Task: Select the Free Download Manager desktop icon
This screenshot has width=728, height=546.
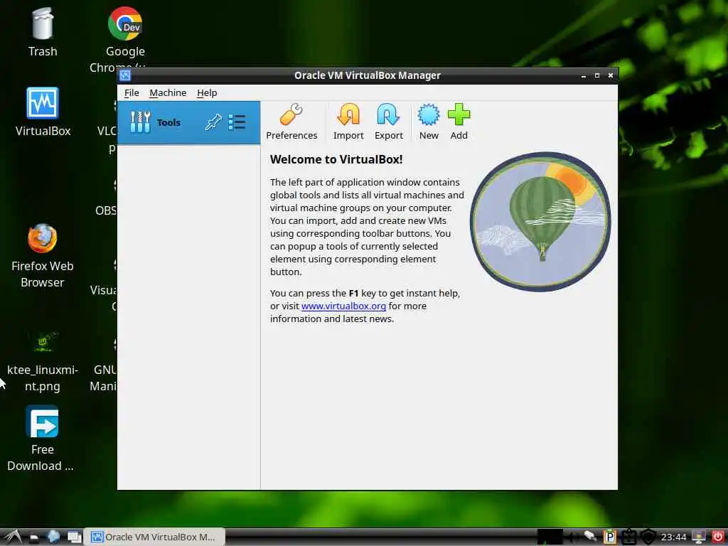Action: (x=41, y=439)
